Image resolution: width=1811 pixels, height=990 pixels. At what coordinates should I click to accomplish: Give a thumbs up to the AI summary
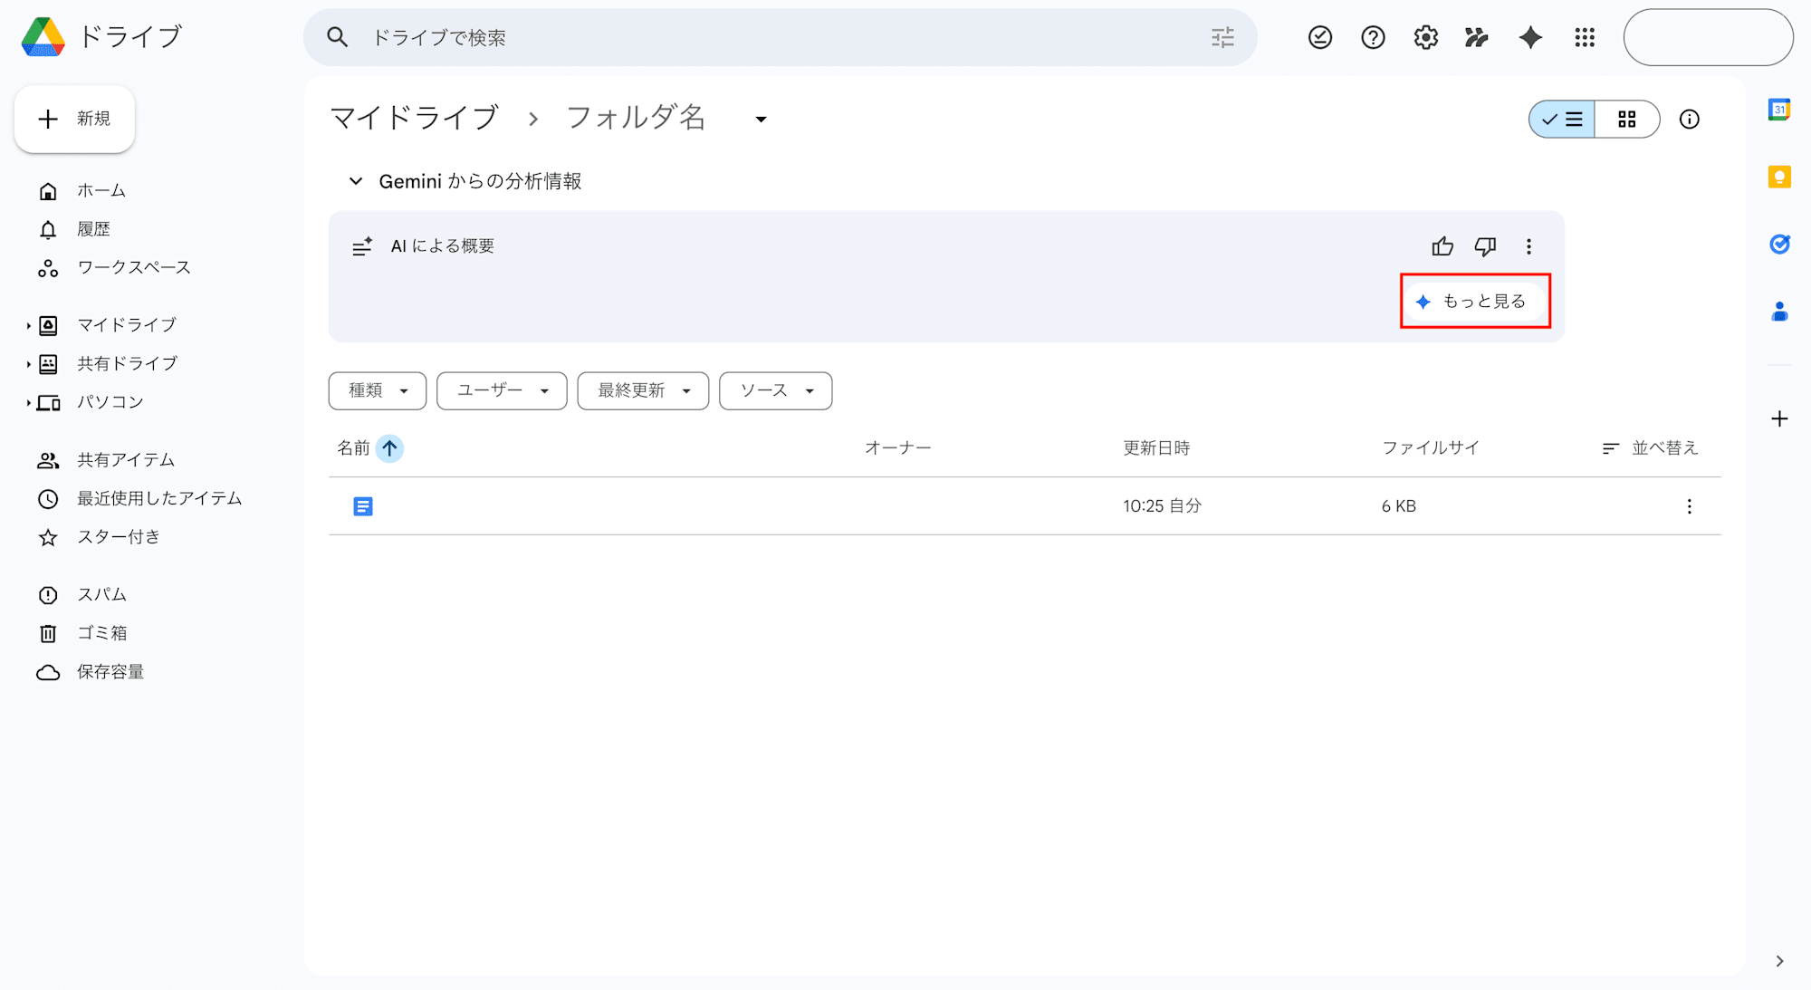click(1442, 245)
